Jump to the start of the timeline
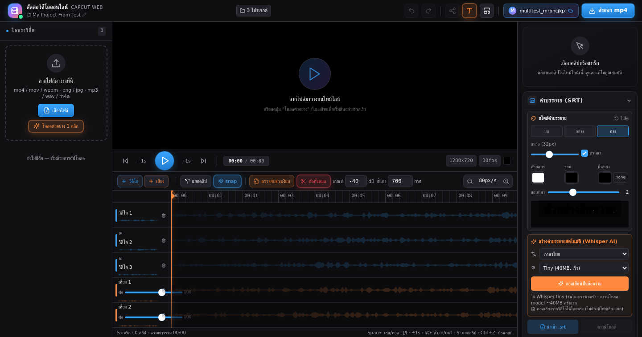Image resolution: width=642 pixels, height=337 pixels. (126, 161)
